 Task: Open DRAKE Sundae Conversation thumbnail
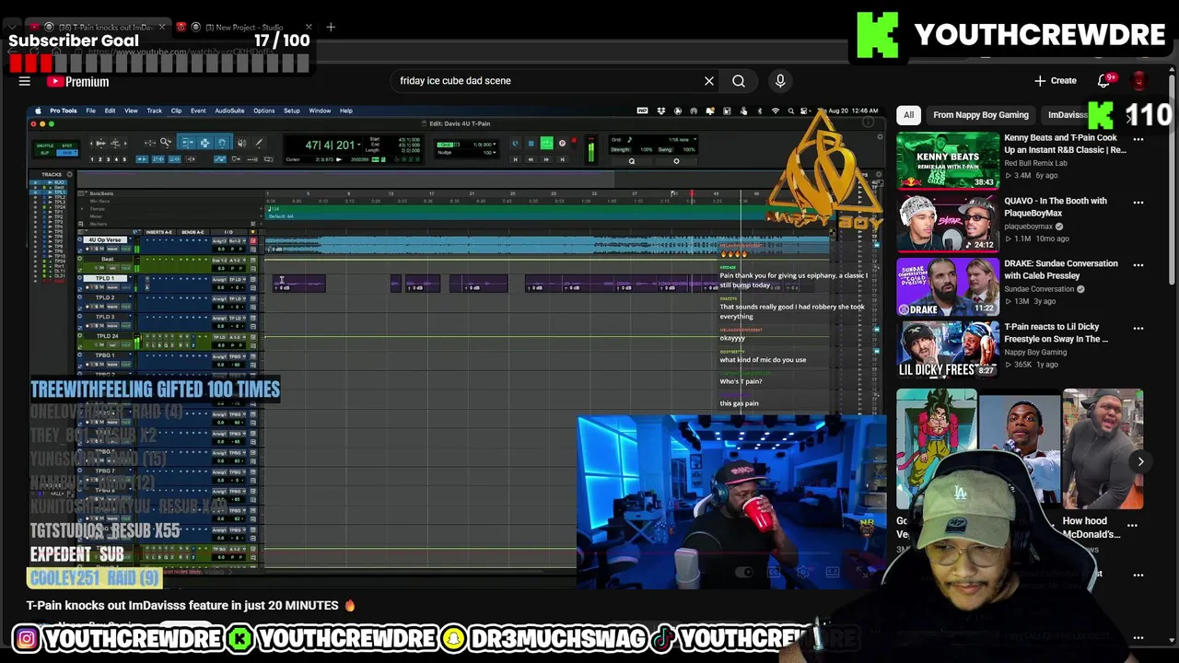[948, 286]
